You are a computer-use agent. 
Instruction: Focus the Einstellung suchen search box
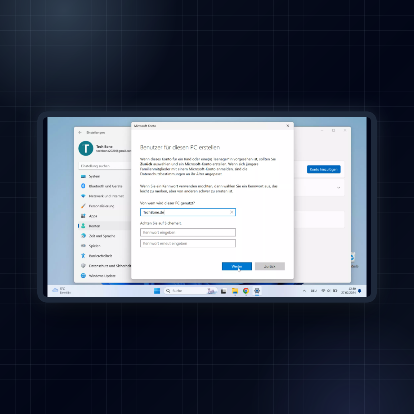105,166
